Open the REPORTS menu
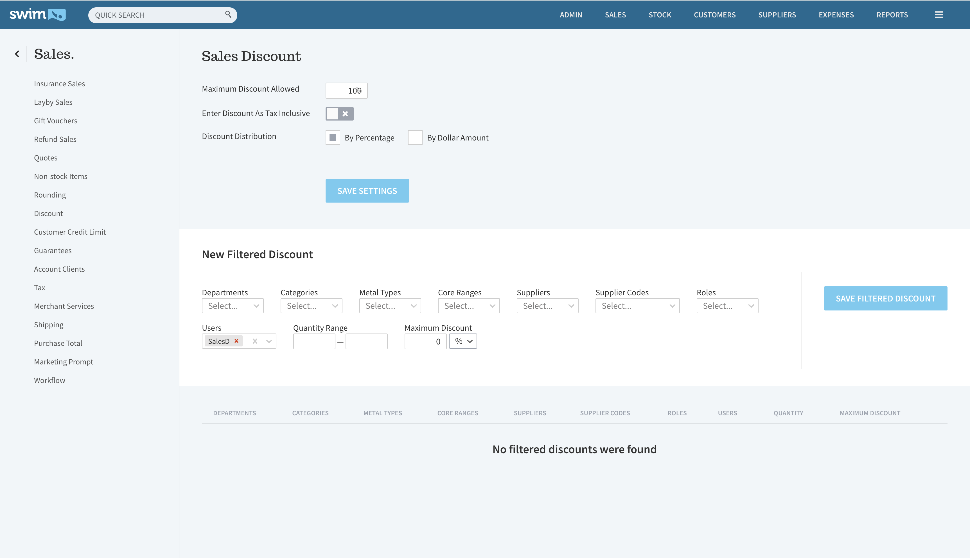970x558 pixels. [x=892, y=15]
